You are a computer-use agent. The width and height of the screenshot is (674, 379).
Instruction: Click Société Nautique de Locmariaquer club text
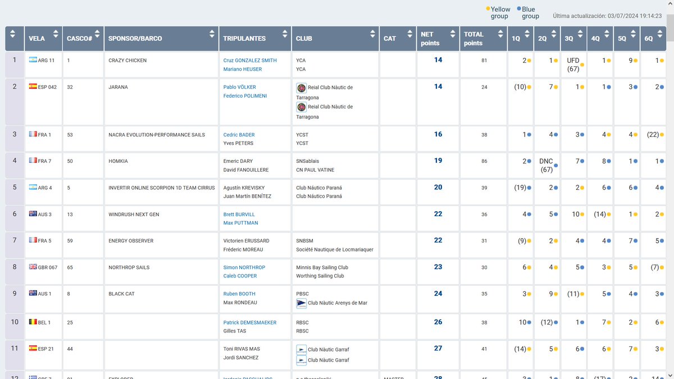[335, 250]
